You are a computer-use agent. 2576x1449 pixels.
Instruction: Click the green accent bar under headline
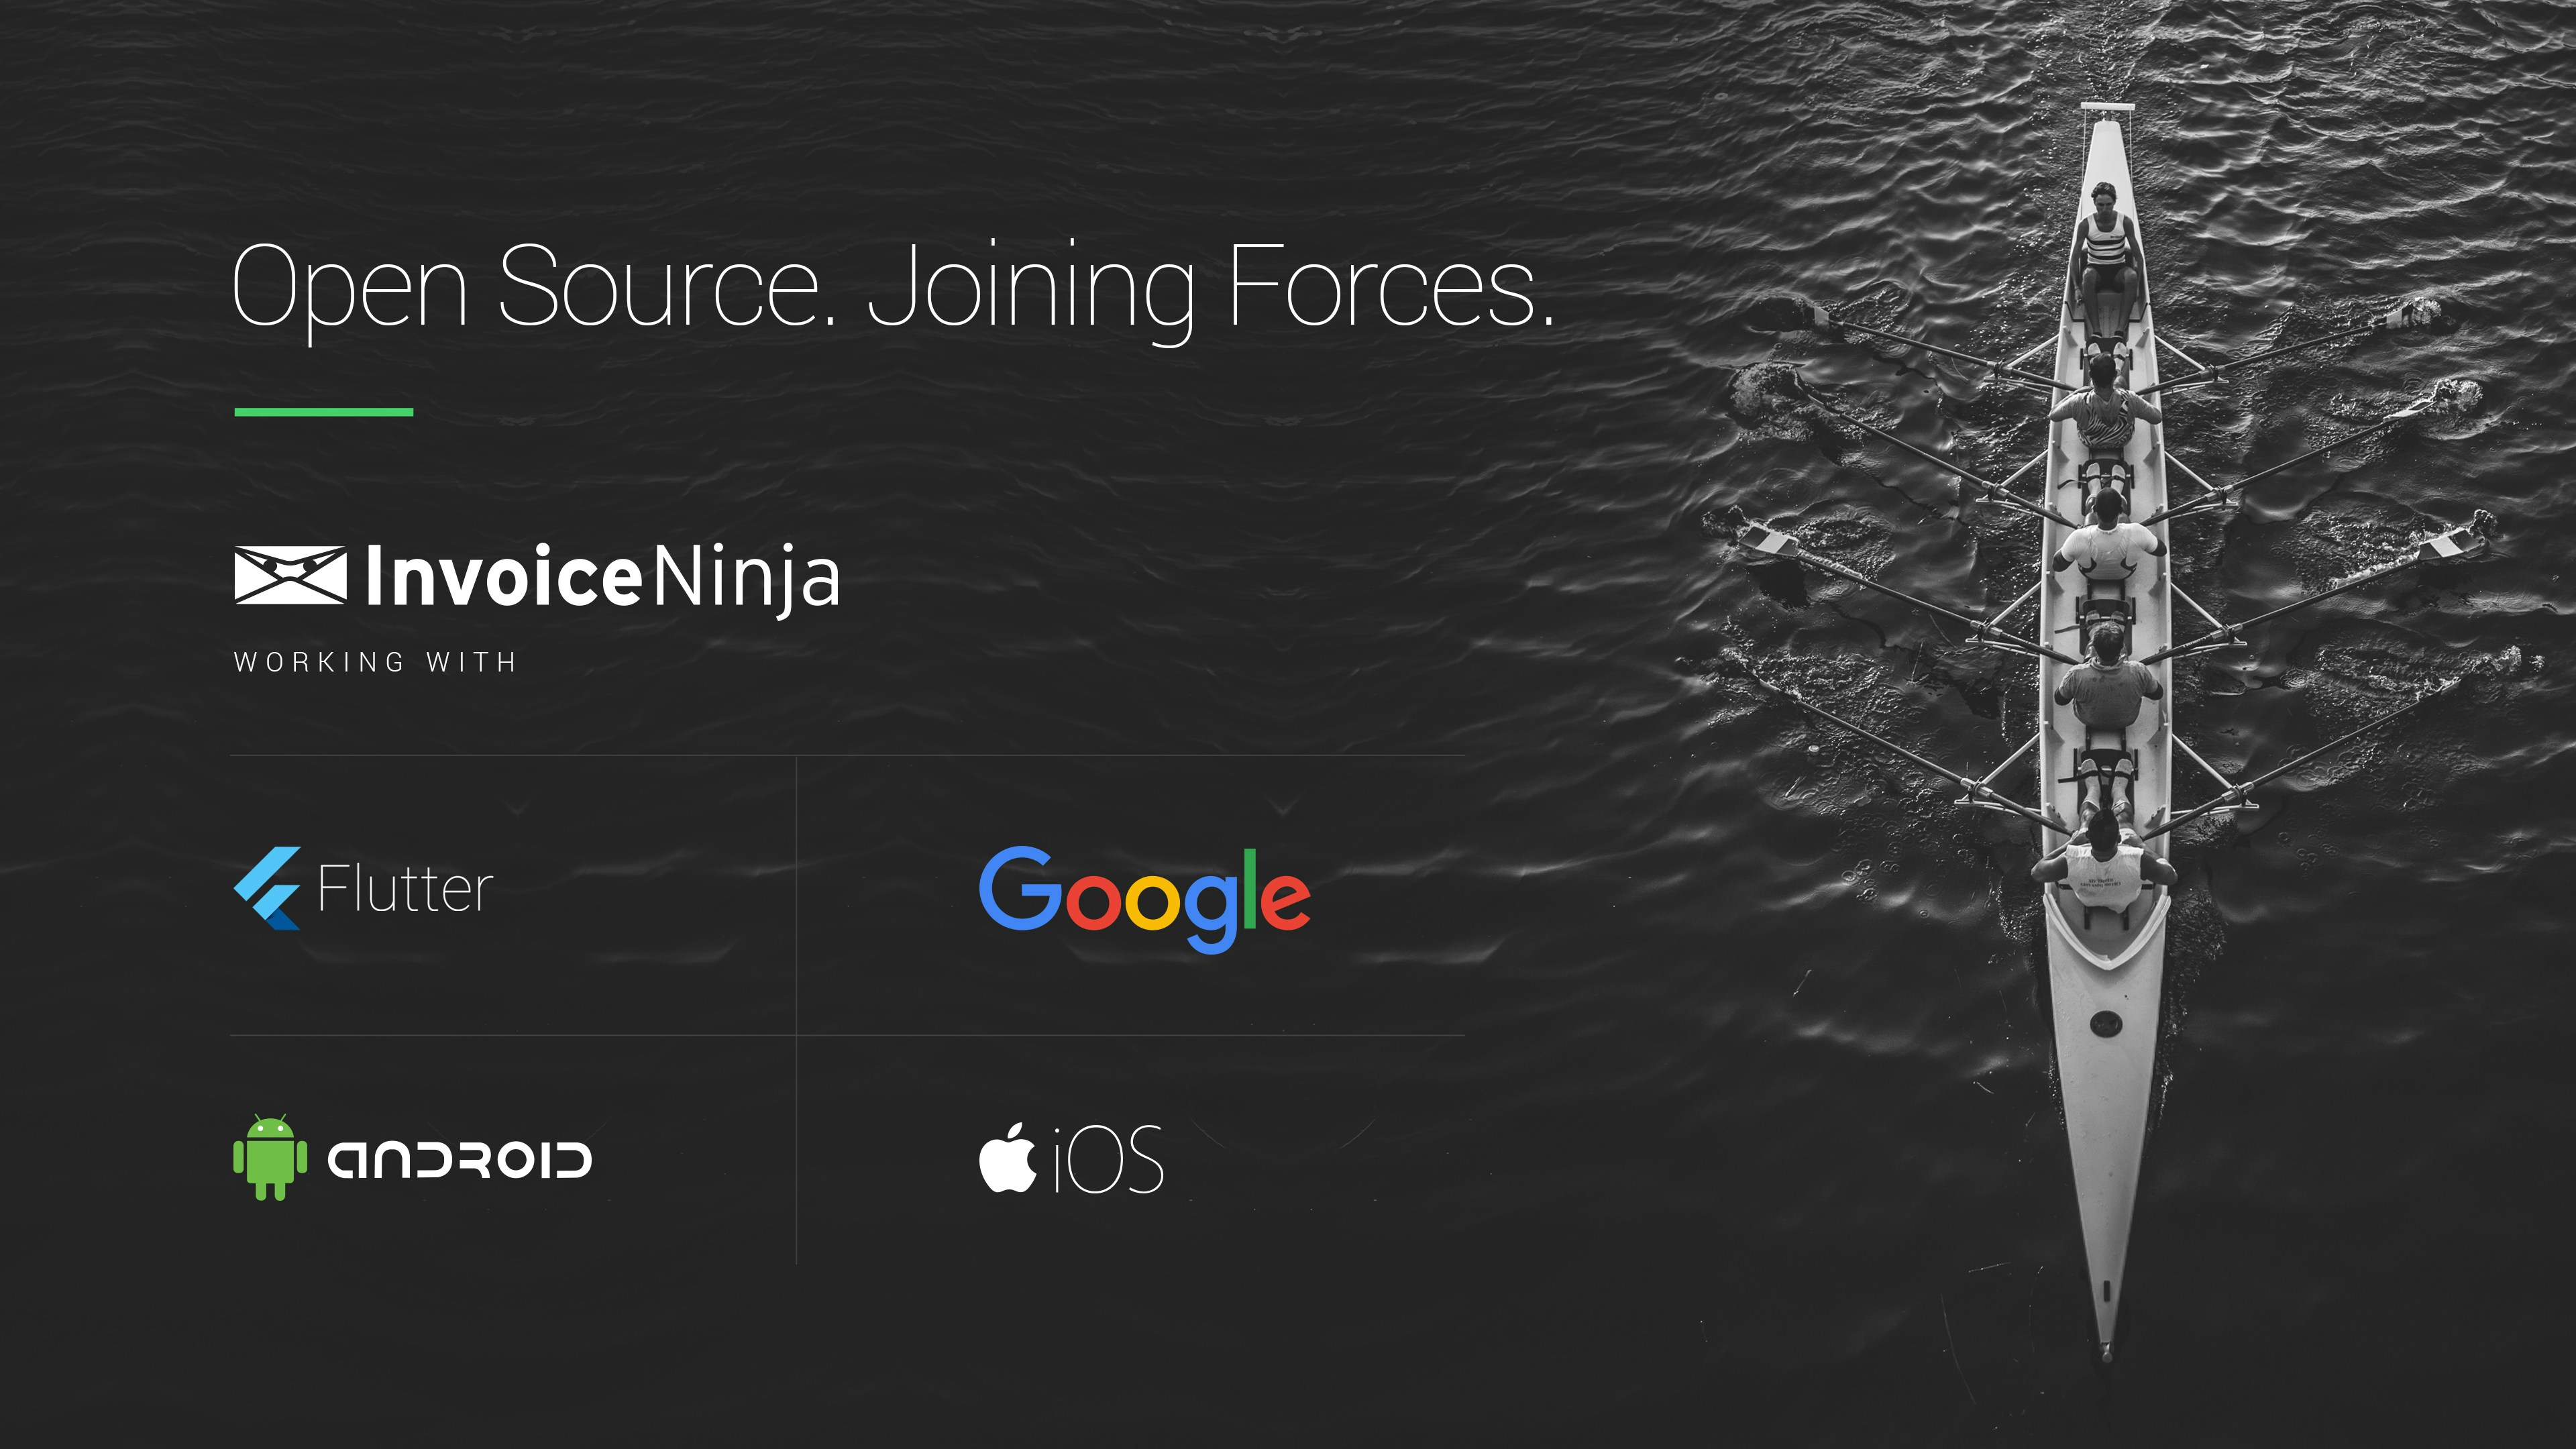point(323,412)
